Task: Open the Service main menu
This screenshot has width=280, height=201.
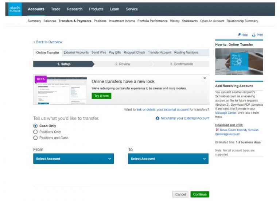Action: point(132,9)
